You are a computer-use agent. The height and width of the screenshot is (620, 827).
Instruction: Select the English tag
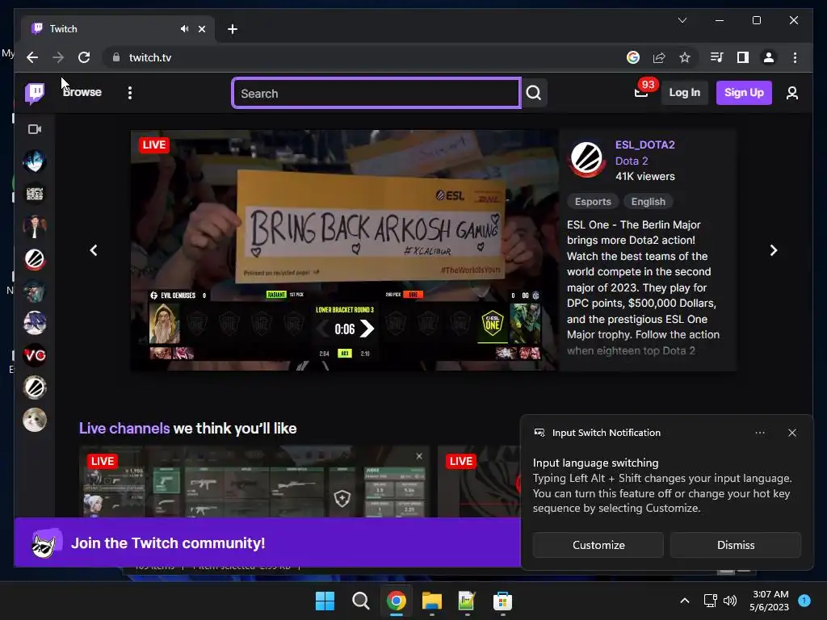pos(649,201)
